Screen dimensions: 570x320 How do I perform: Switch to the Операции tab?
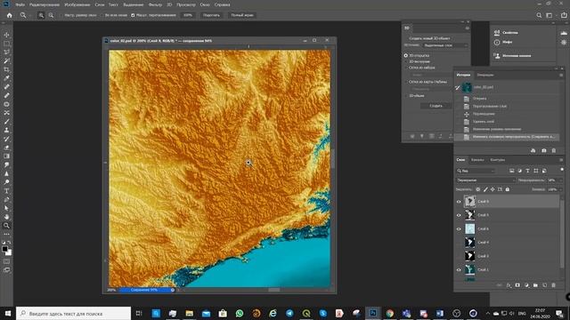485,75
